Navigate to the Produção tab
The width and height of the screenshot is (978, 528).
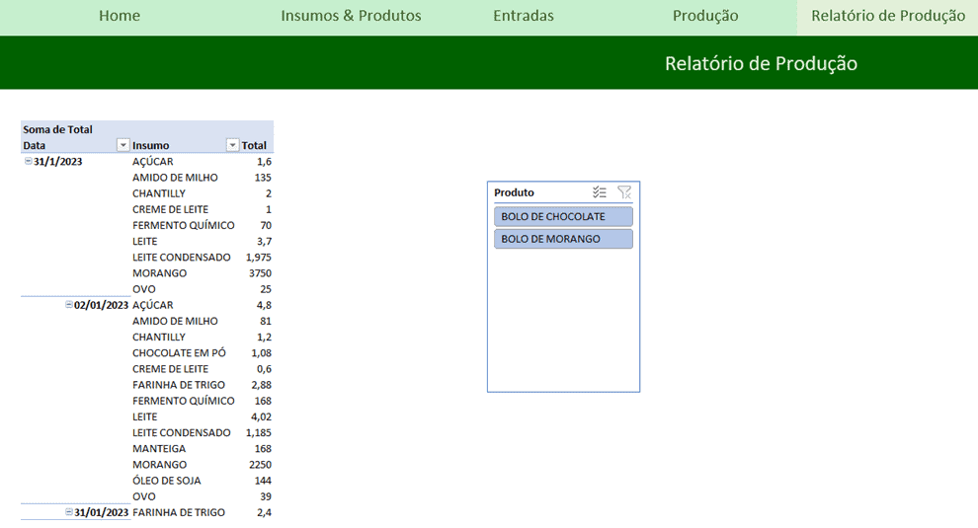[x=705, y=16]
